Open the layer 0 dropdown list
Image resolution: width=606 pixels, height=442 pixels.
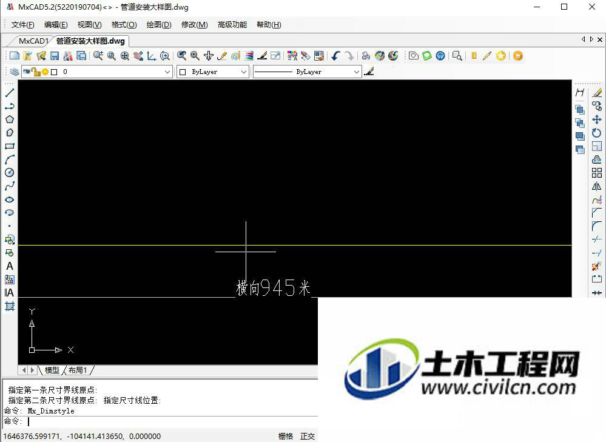tap(167, 72)
